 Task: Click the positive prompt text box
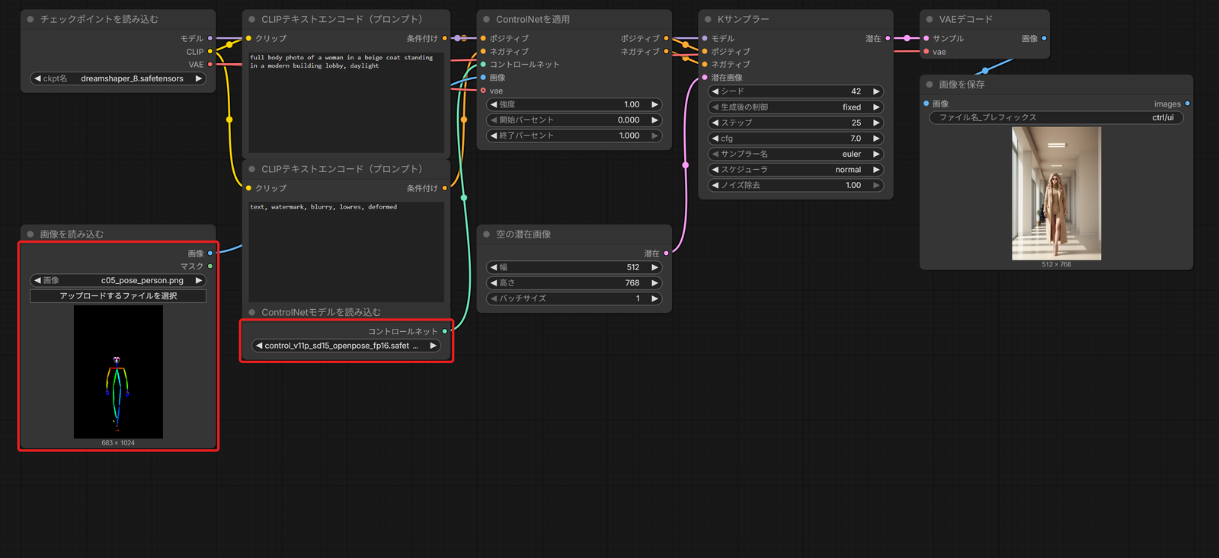346,101
